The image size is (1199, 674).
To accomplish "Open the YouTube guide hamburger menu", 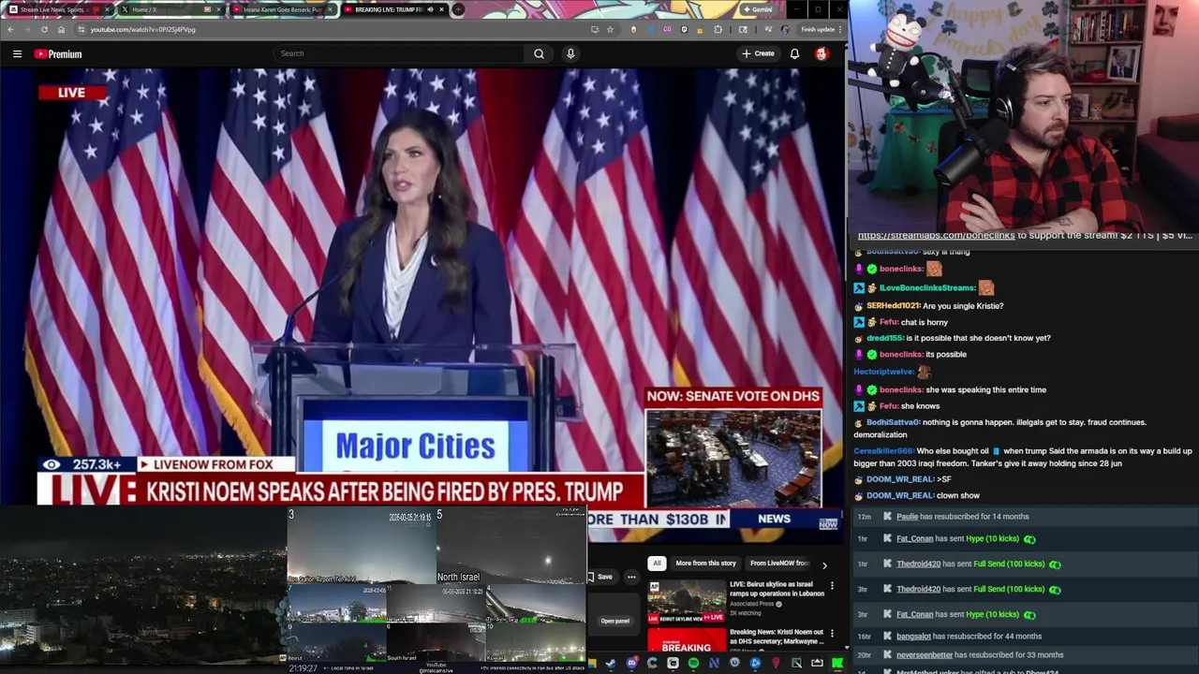I will coord(17,53).
